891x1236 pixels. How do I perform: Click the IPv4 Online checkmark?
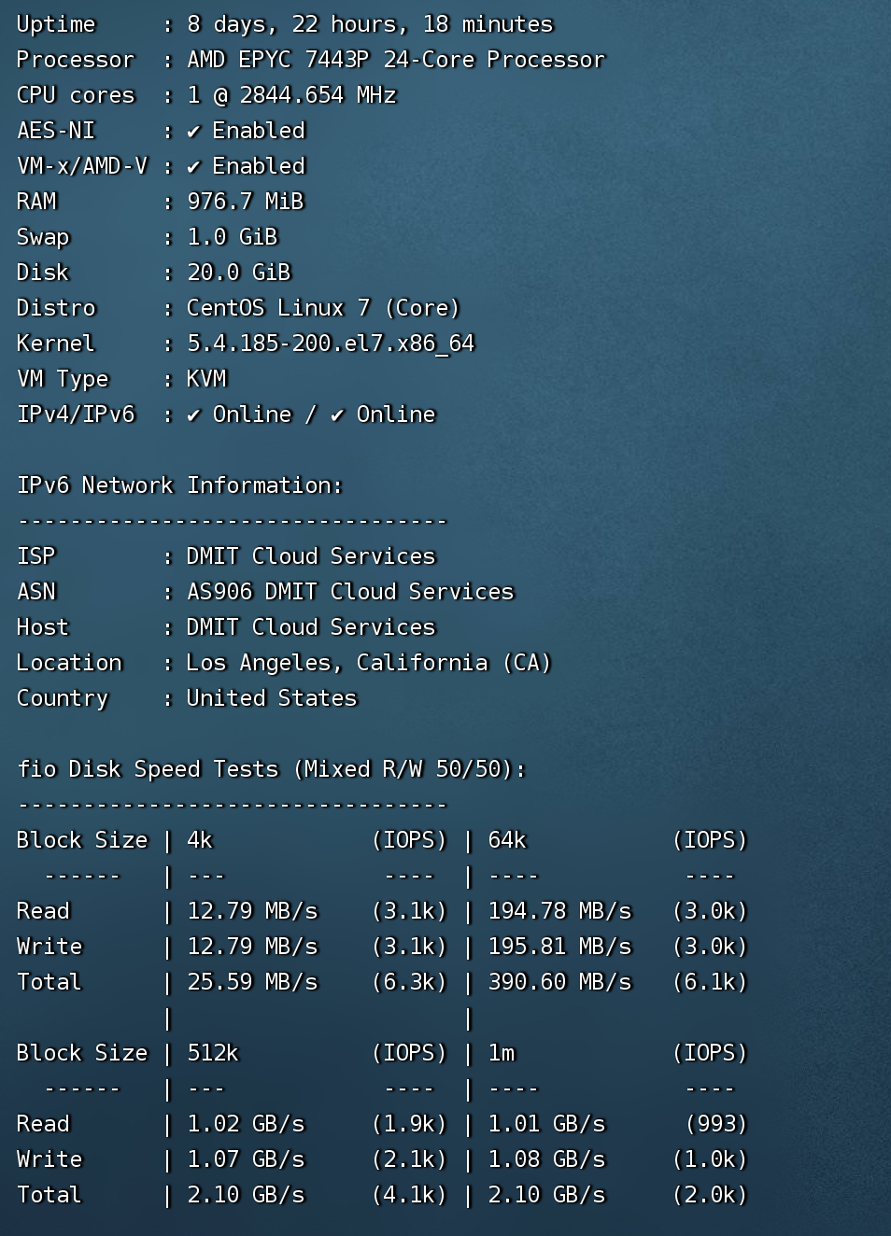(193, 415)
